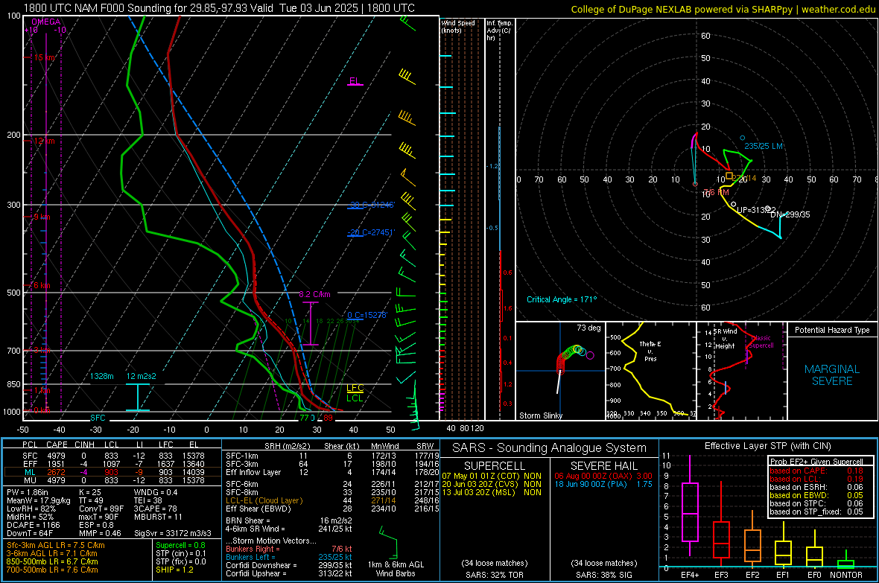Image resolution: width=879 pixels, height=583 pixels.
Task: Click the '700-500mb LR = 7.6 C/km' line
Action: click(x=52, y=570)
